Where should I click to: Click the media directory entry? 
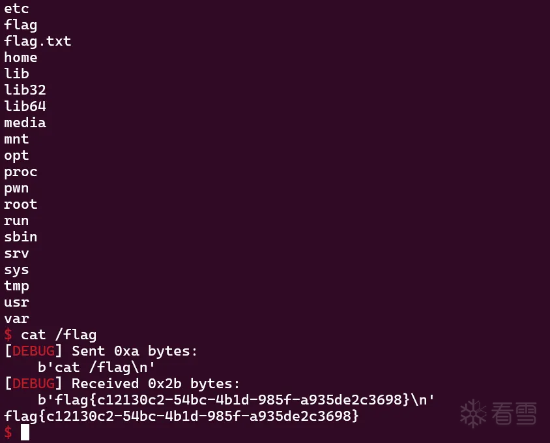tap(25, 123)
